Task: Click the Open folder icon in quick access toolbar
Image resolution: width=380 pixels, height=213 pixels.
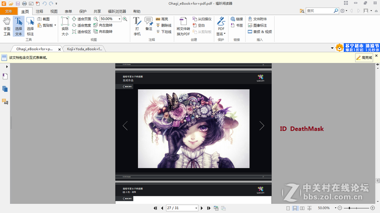Action: [10, 3]
